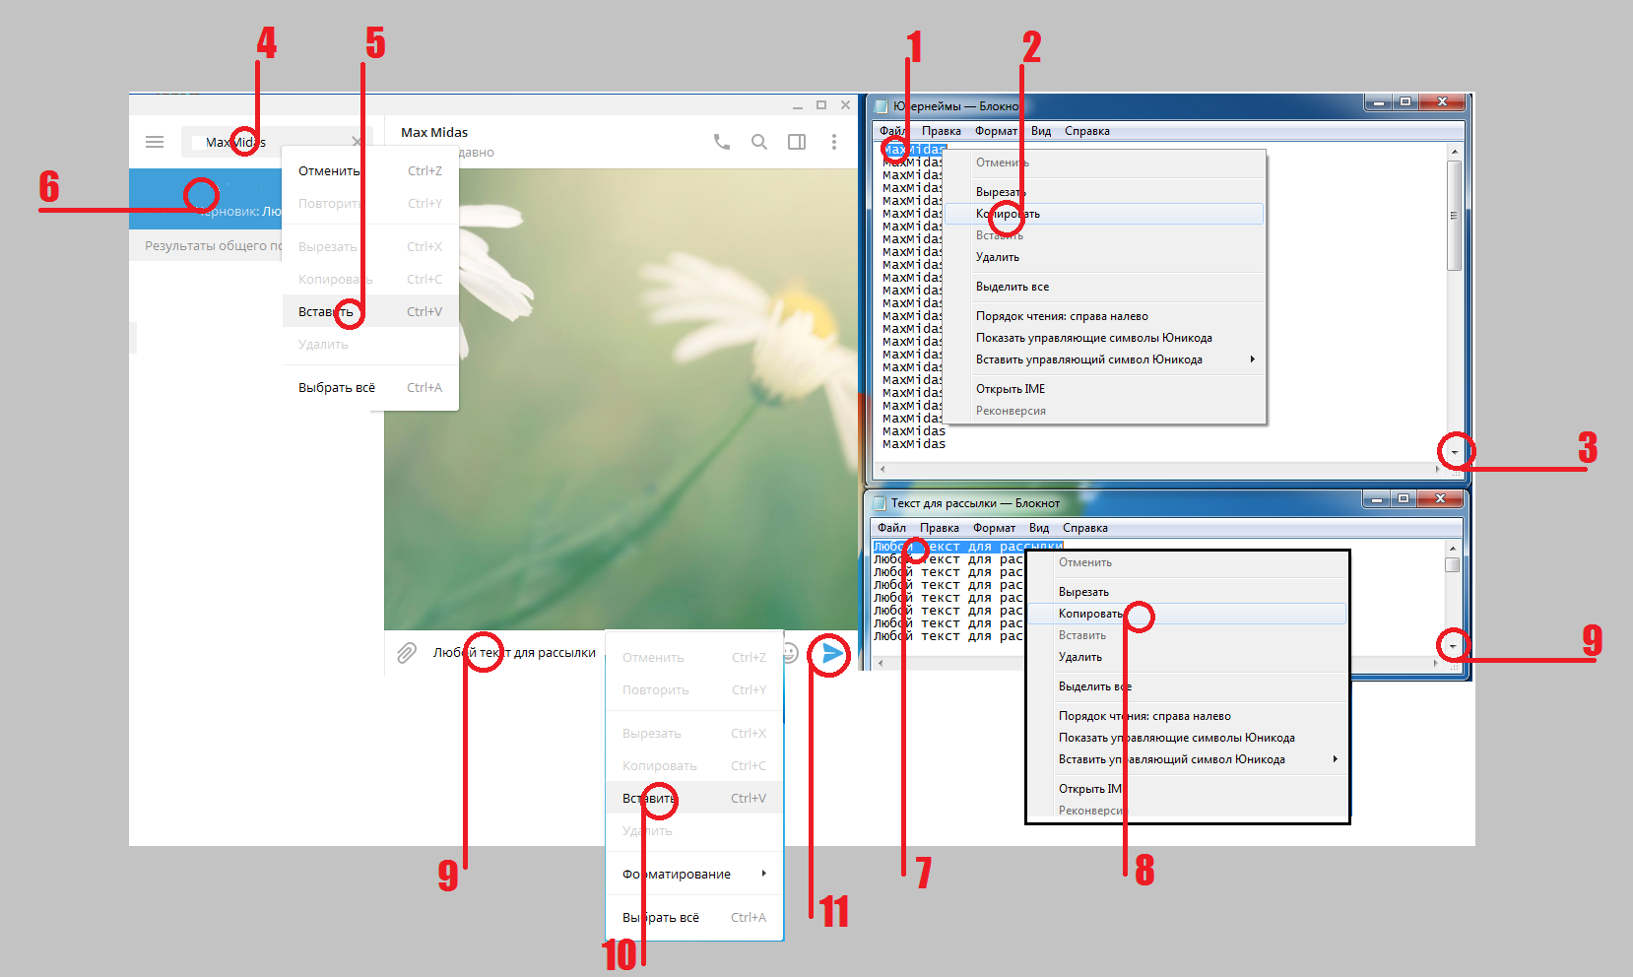Click Удалить in Юзернеймы Notepad context menu
The width and height of the screenshot is (1633, 977).
point(1104,257)
